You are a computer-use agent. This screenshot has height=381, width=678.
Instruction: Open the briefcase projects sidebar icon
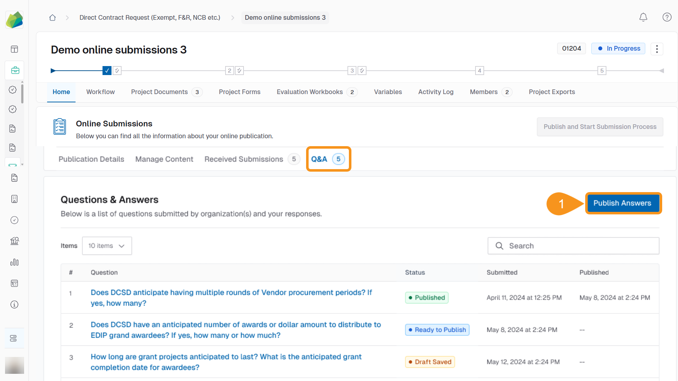coord(15,70)
